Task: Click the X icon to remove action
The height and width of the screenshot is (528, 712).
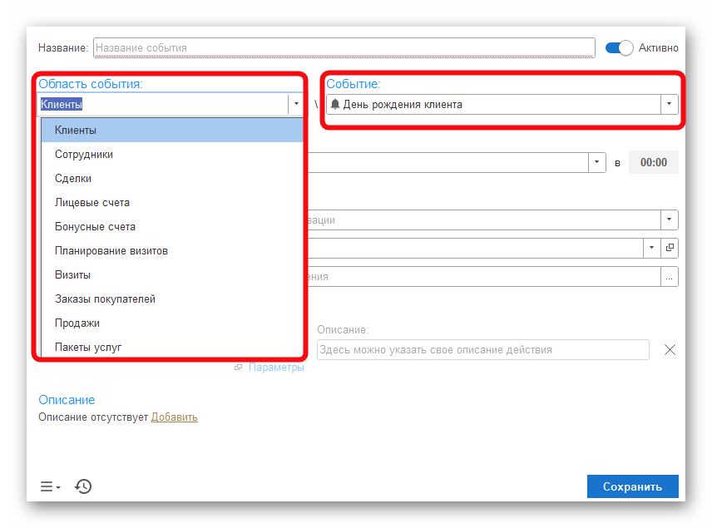Action: click(x=670, y=350)
